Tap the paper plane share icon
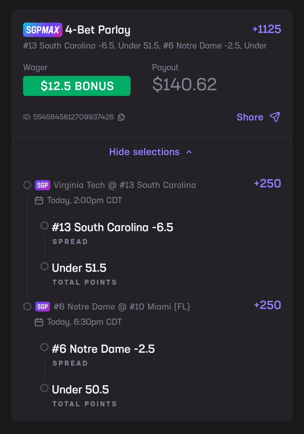The image size is (304, 434). 275,117
